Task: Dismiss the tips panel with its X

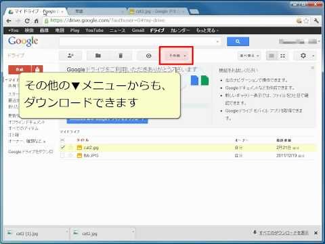Action: [313, 68]
